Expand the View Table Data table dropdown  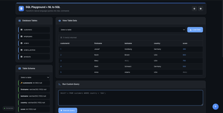tap(122, 30)
